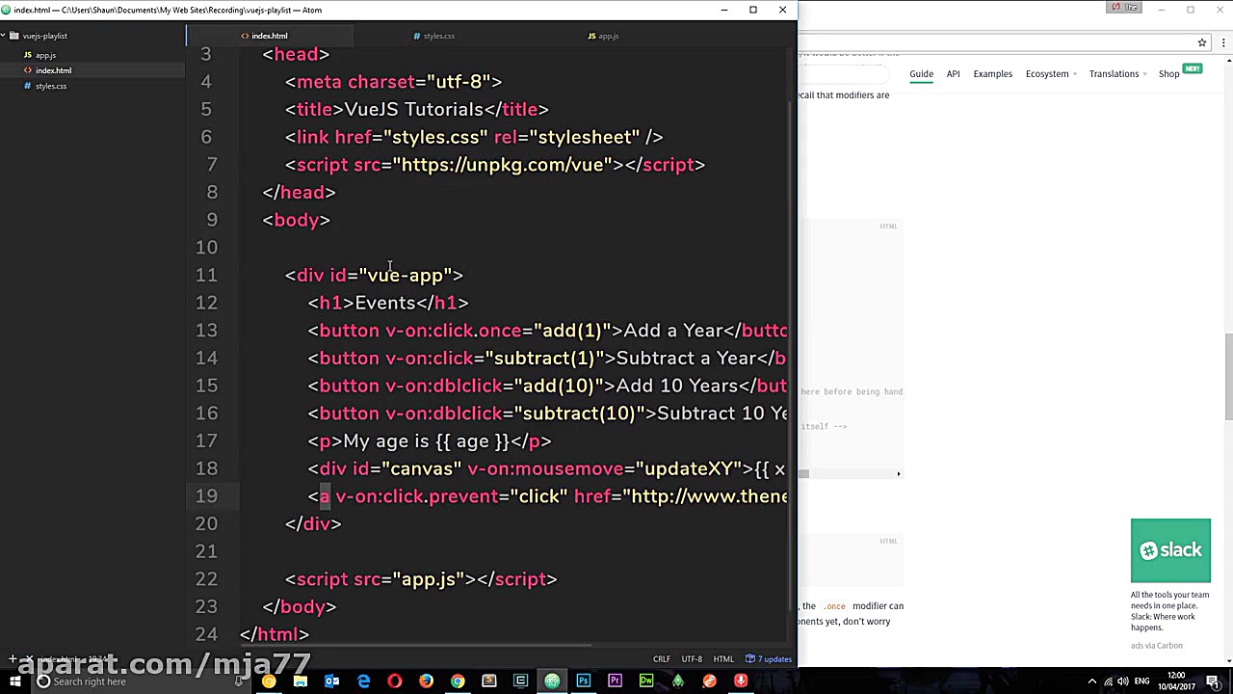Launch Photoshop from the taskbar
1233x694 pixels.
coord(583,681)
